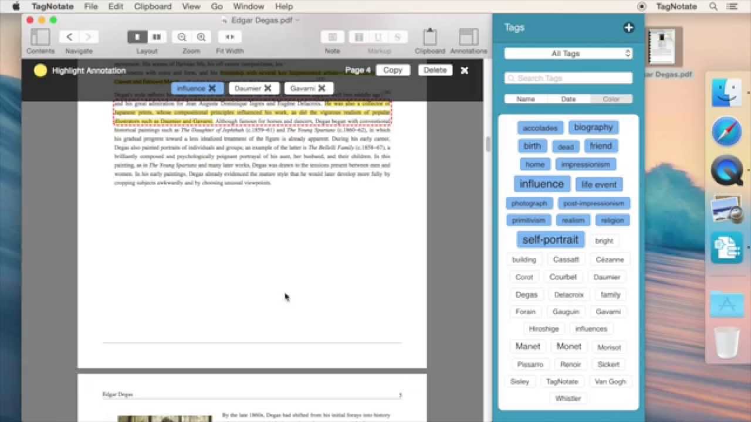This screenshot has width=751, height=422.
Task: Open Edgar Degas.pdf desktop file thumbnail
Action: coord(665,46)
